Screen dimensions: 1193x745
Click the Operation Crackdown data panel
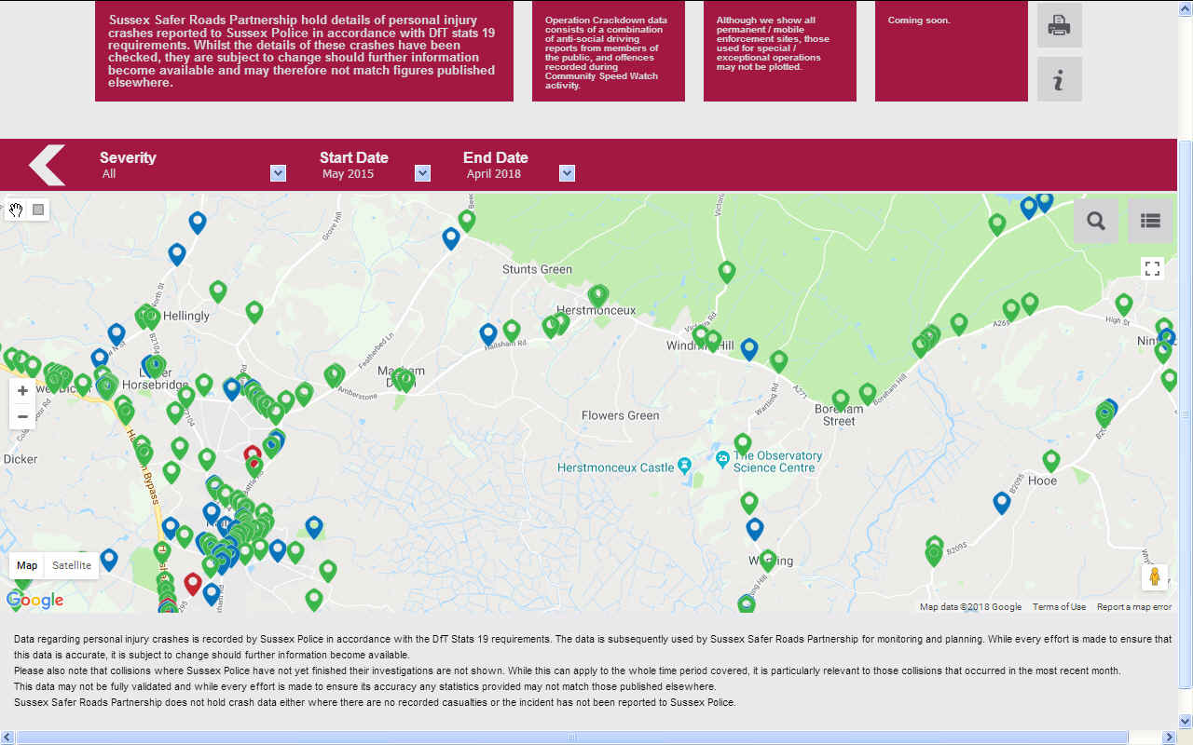(x=609, y=51)
